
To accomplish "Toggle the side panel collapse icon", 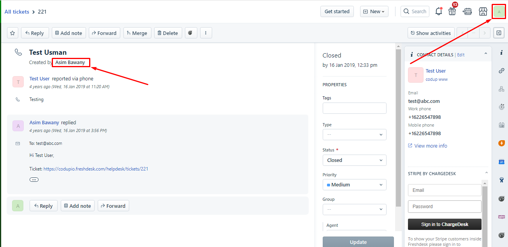I will pyautogui.click(x=498, y=33).
